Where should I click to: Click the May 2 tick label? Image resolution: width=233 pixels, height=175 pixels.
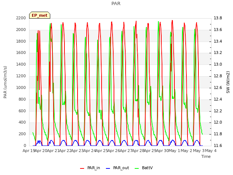coord(186,151)
